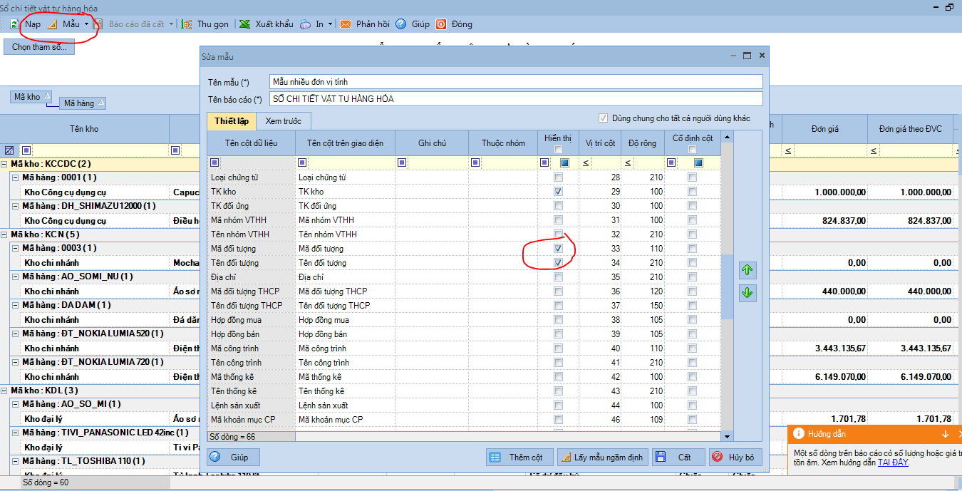Click filter icon under Ghi chú column

click(x=402, y=163)
